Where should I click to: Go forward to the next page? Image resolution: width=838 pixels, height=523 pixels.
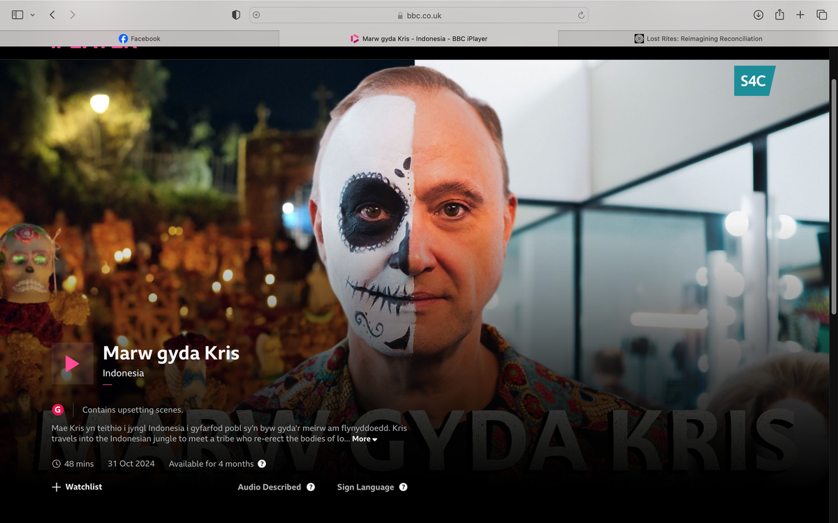point(73,15)
